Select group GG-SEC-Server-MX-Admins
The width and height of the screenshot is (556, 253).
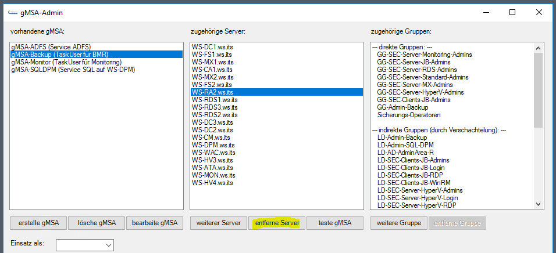415,85
